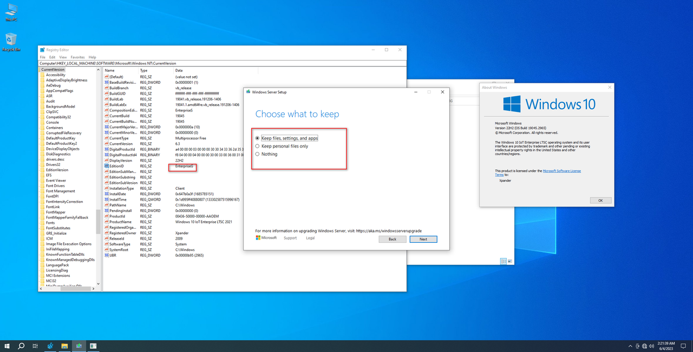The image size is (693, 352).
Task: Select Keep files, settings, and apps
Action: (286, 138)
